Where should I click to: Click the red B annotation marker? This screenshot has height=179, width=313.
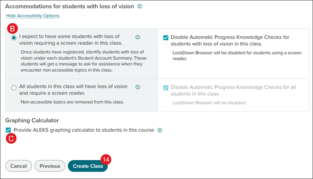[13, 29]
